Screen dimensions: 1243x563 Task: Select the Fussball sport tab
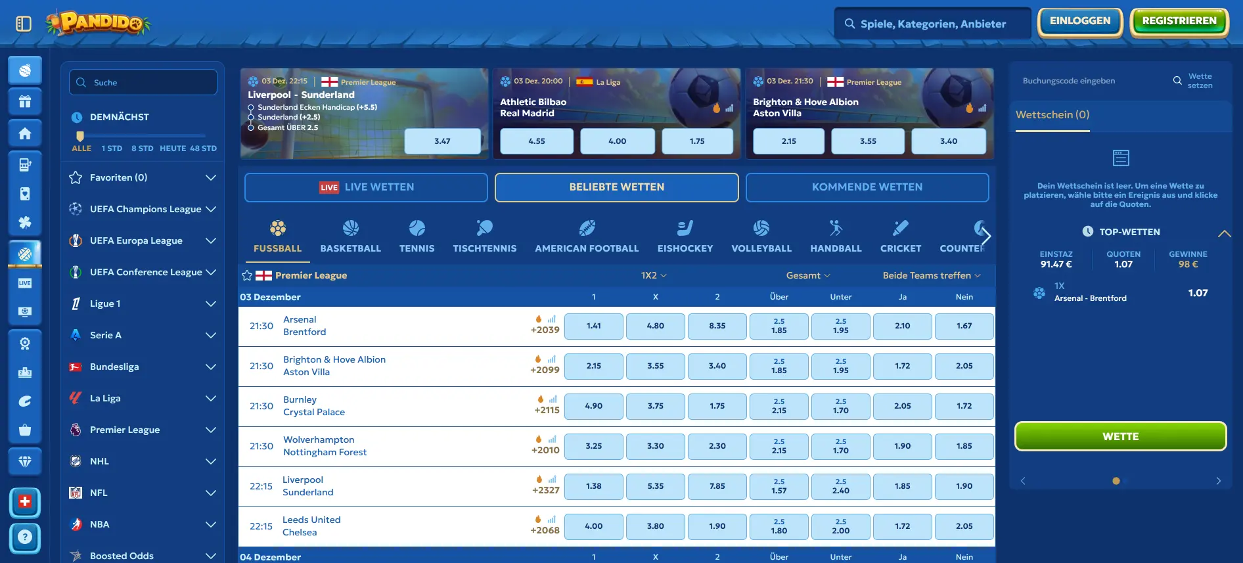[x=278, y=237]
